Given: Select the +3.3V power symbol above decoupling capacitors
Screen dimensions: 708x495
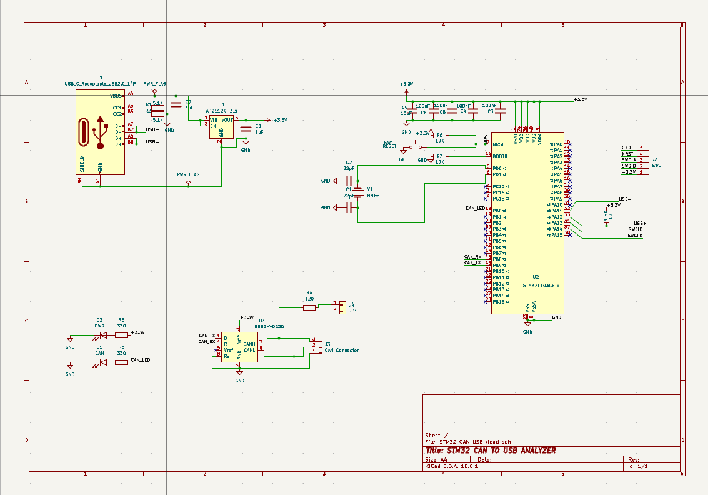Looking at the screenshot, I should coord(406,92).
